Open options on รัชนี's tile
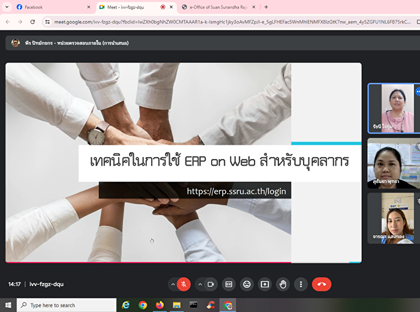 [x=418, y=92]
